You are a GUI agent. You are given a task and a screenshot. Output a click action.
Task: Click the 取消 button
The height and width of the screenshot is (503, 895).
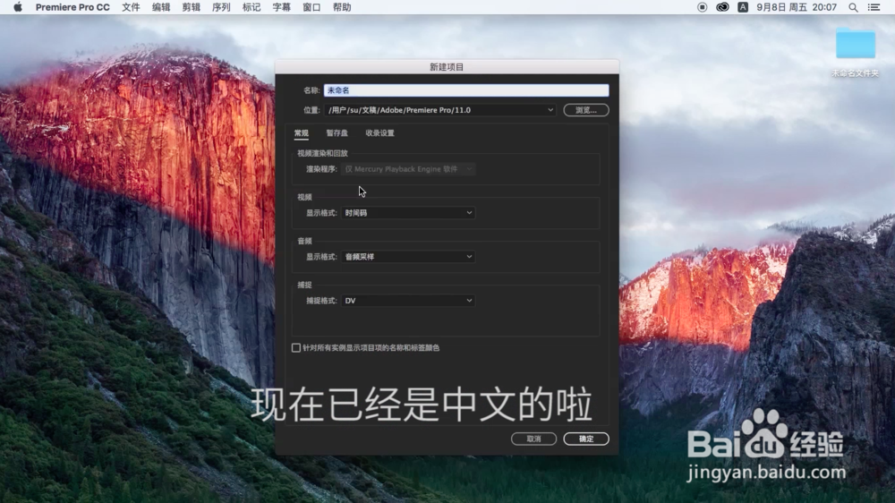point(533,439)
